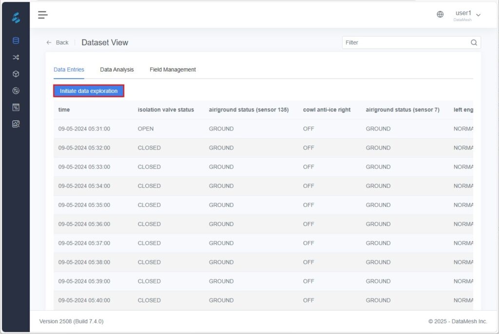Open the chart analysis sidebar icon
The width and height of the screenshot is (499, 334).
16,124
